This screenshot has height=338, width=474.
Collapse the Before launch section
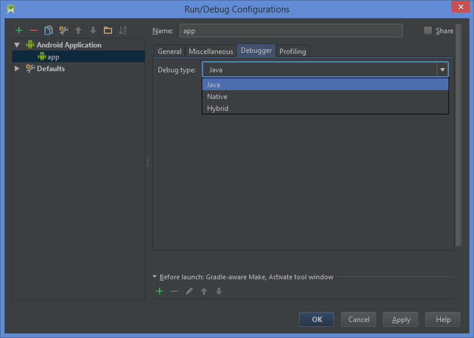coord(154,277)
